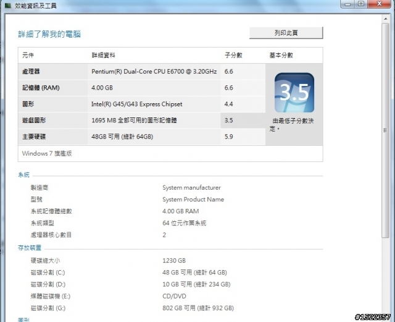The width and height of the screenshot is (395, 322).
Task: Select the 1230 GB value
Action: pyautogui.click(x=174, y=260)
